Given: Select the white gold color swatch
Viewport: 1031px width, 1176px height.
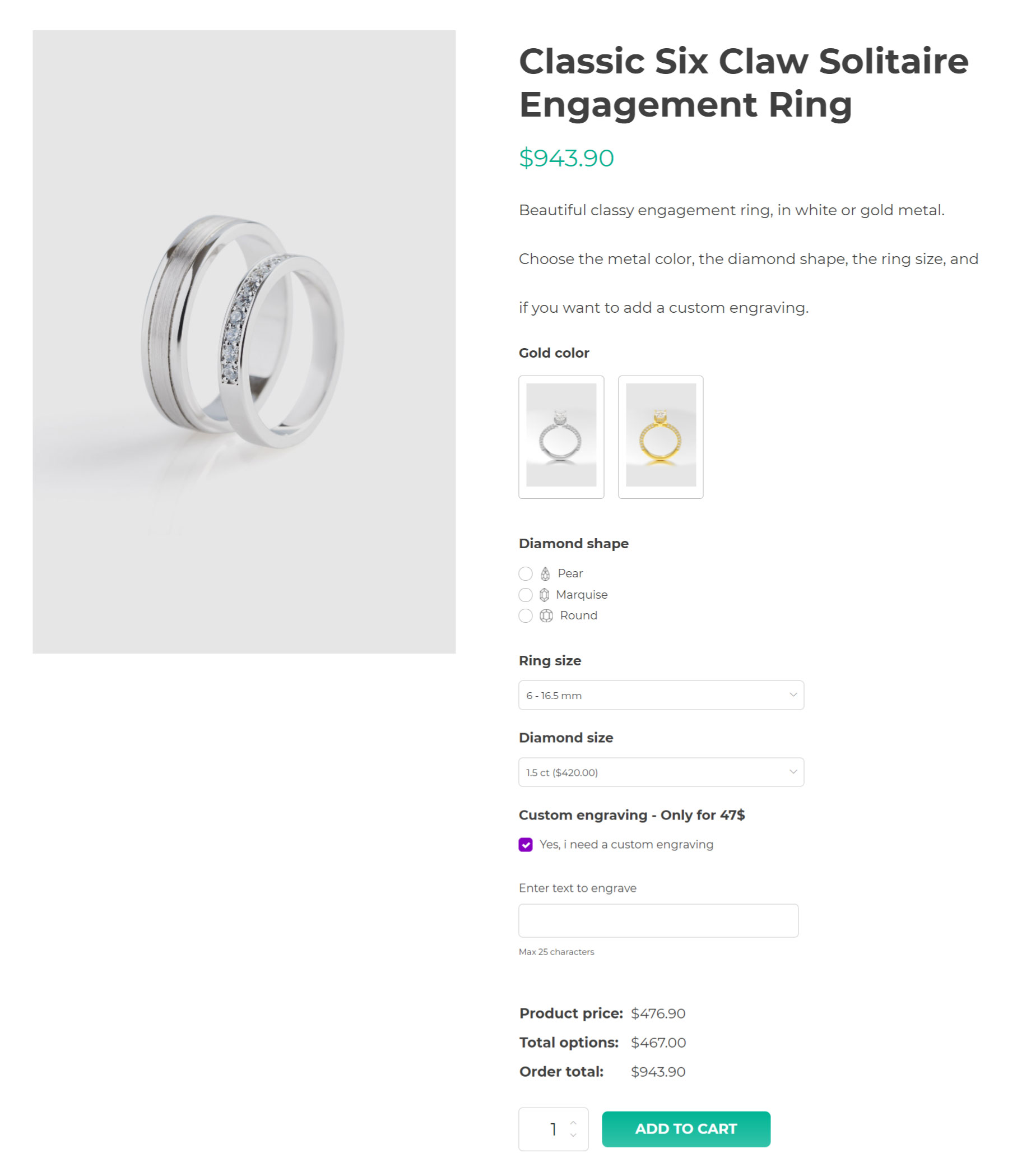Looking at the screenshot, I should pos(561,437).
